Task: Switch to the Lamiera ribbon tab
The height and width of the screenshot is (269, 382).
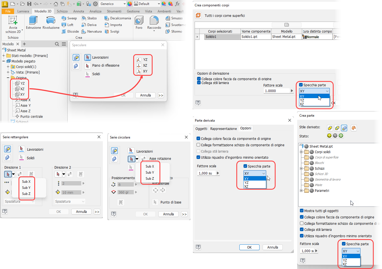Action: click(x=23, y=11)
